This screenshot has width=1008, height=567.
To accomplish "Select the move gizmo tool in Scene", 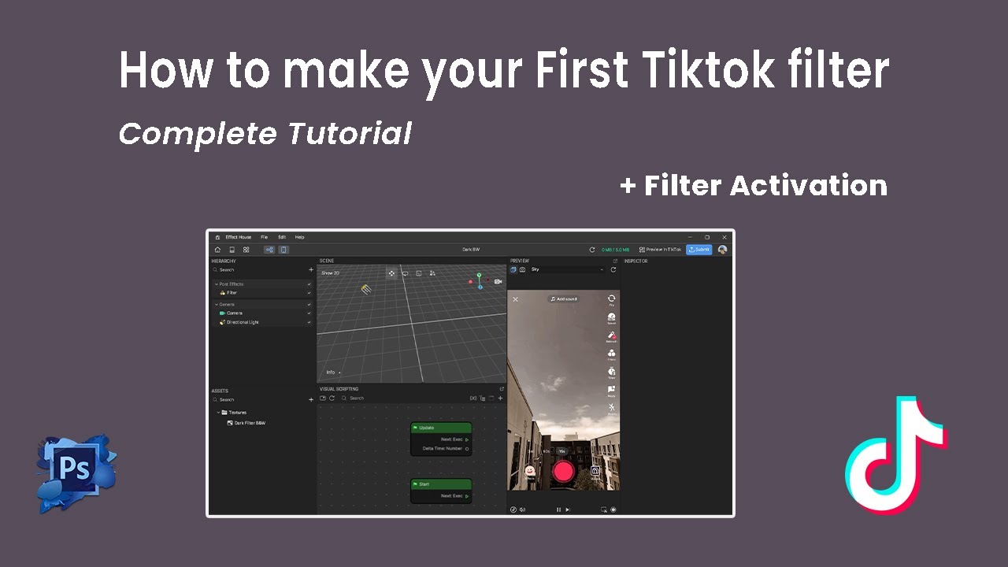I will (391, 273).
